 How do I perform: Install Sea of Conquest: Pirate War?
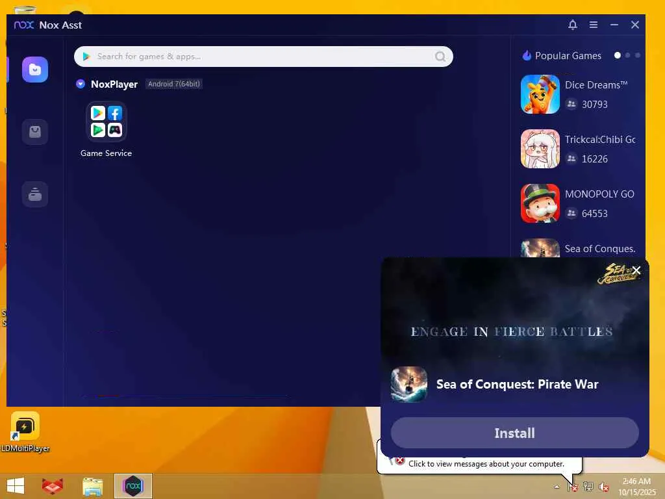514,433
